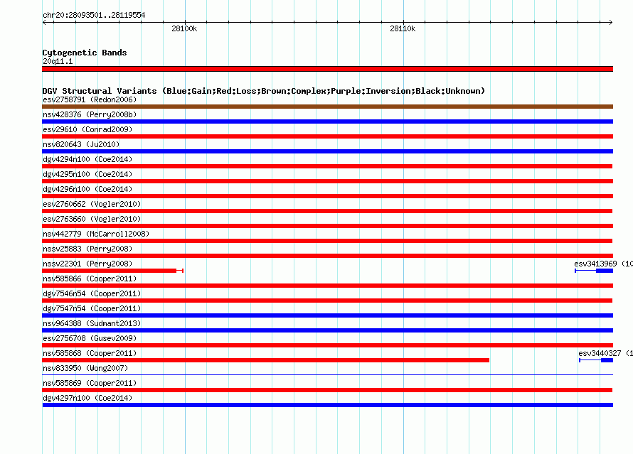The image size is (633, 454).
Task: Click the nsv585869 (Cooper2011) label
Action: point(90,383)
